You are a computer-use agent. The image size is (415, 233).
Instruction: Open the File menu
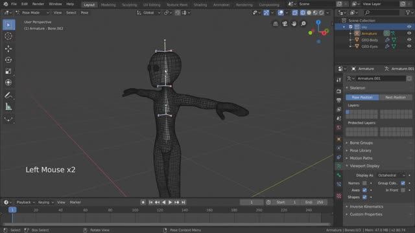[14, 4]
